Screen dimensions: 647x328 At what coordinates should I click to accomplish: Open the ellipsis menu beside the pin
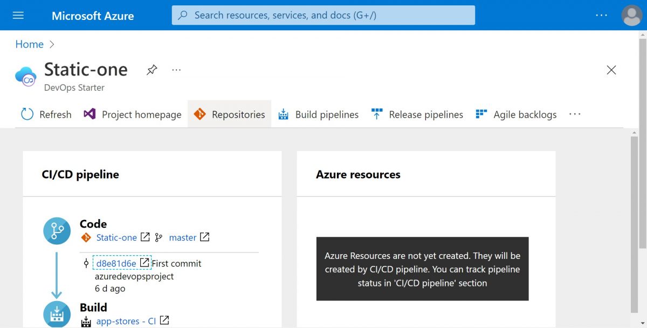[x=176, y=70]
